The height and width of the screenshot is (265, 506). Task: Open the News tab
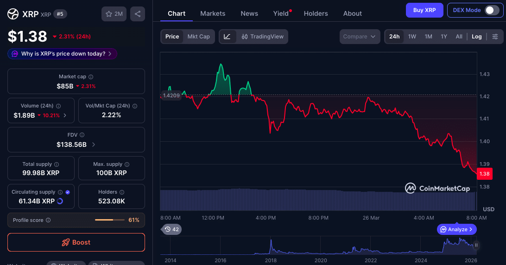[249, 13]
